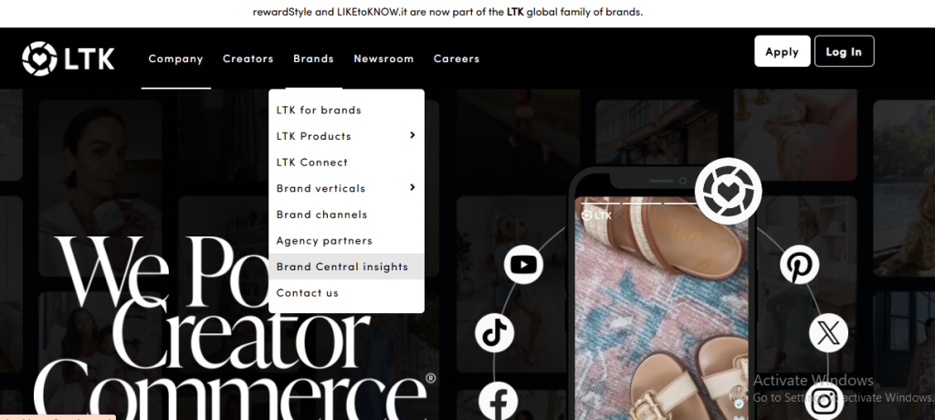Viewport: 935px width, 420px height.
Task: Click the sandals image on phone mockup
Action: click(664, 310)
